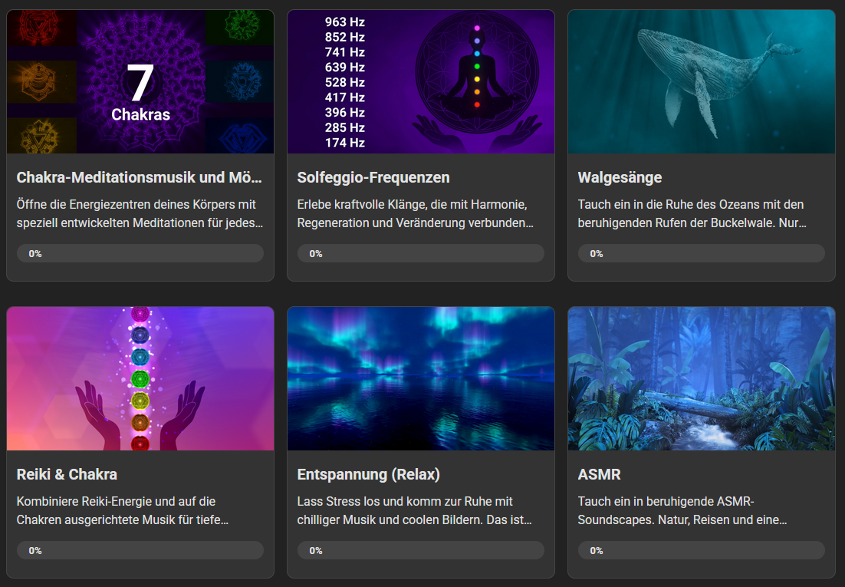
Task: Click the text 'Tauch ein in die Ruhe des Ozeans'
Action: point(692,213)
